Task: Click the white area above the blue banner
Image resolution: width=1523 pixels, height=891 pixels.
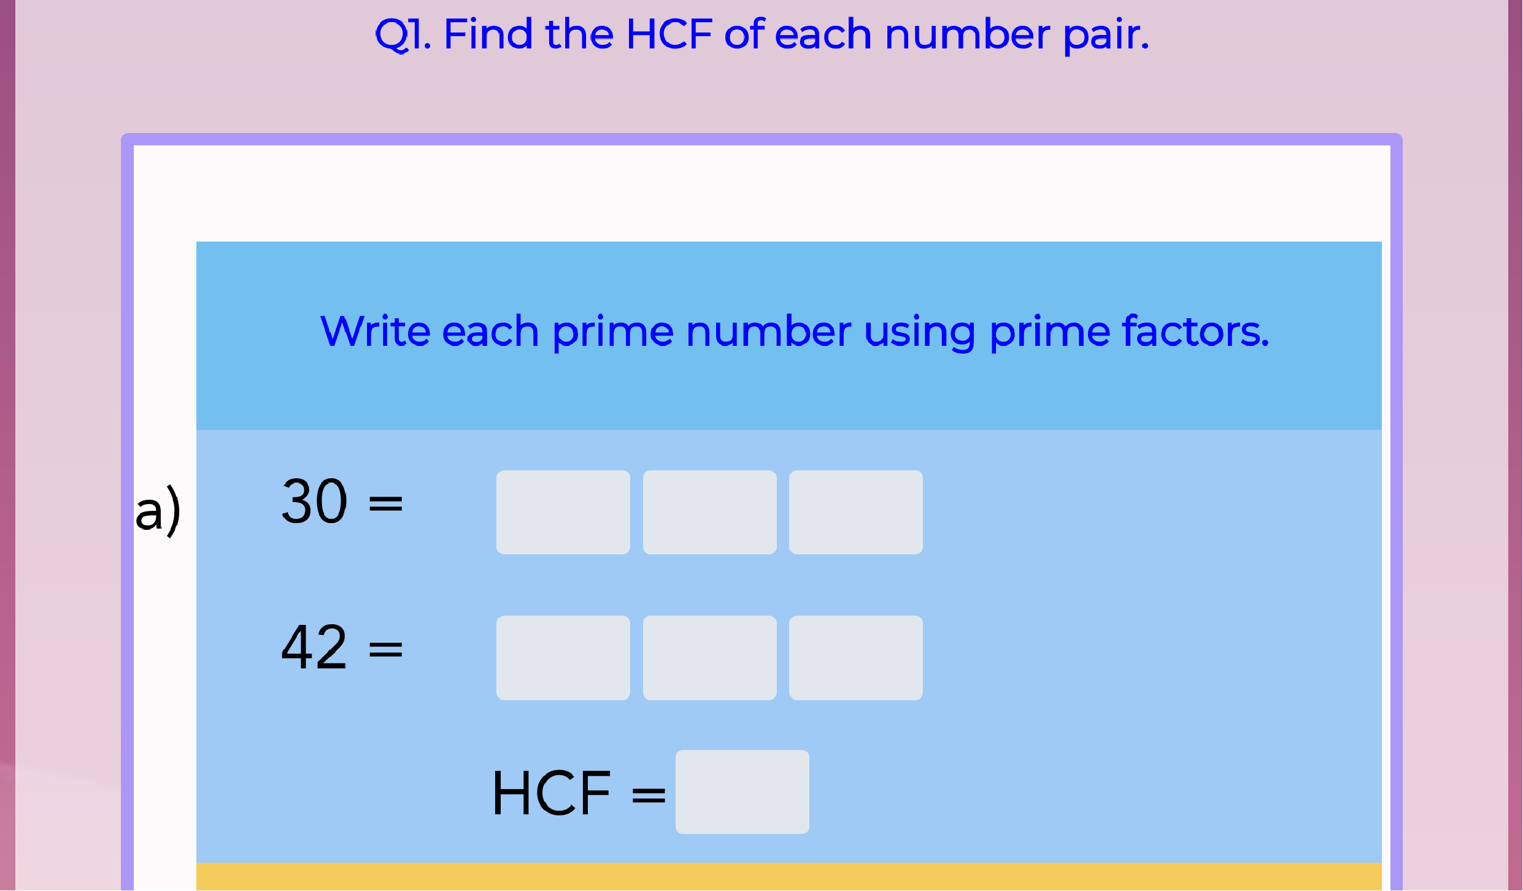Action: tap(761, 193)
